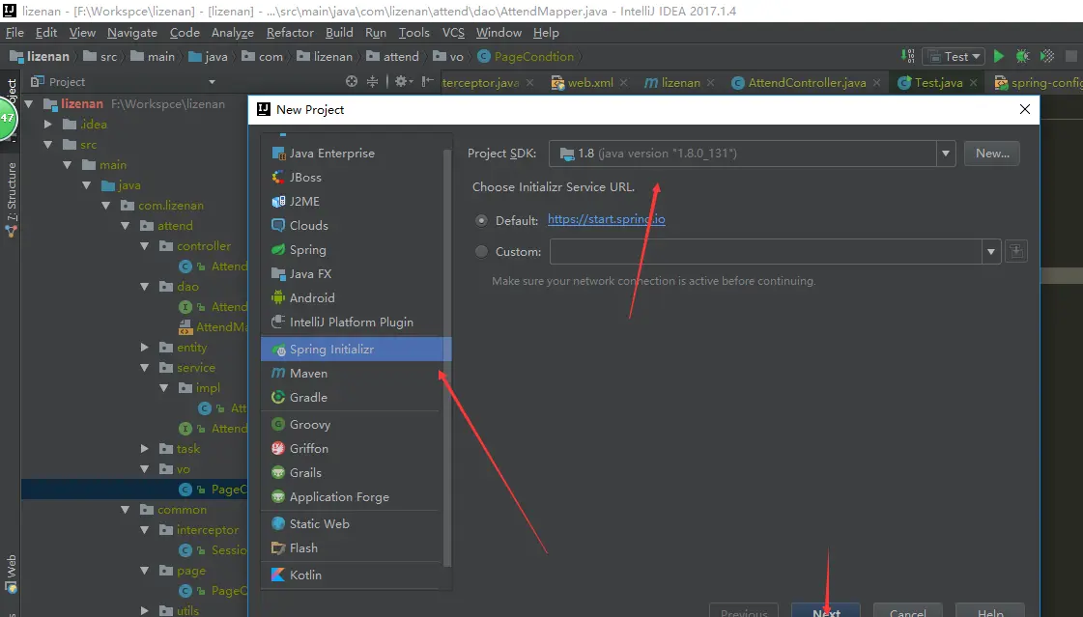Screen dimensions: 1083x617
Task: Open the Build menu
Action: 339,33
